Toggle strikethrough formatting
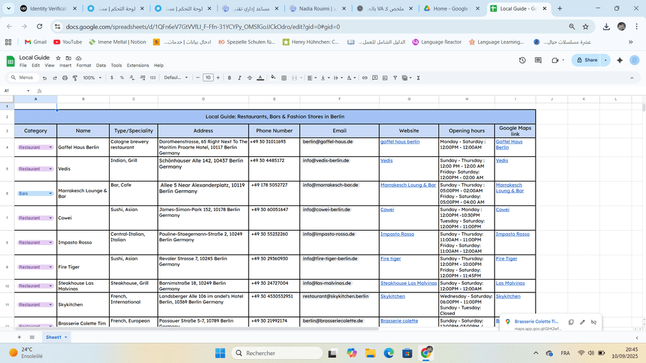 [250, 78]
